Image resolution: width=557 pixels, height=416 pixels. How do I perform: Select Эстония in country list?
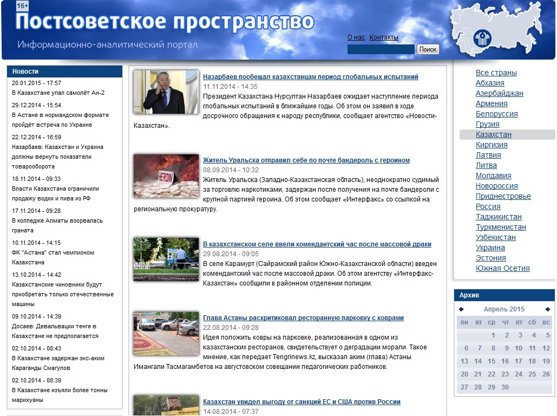(x=490, y=258)
